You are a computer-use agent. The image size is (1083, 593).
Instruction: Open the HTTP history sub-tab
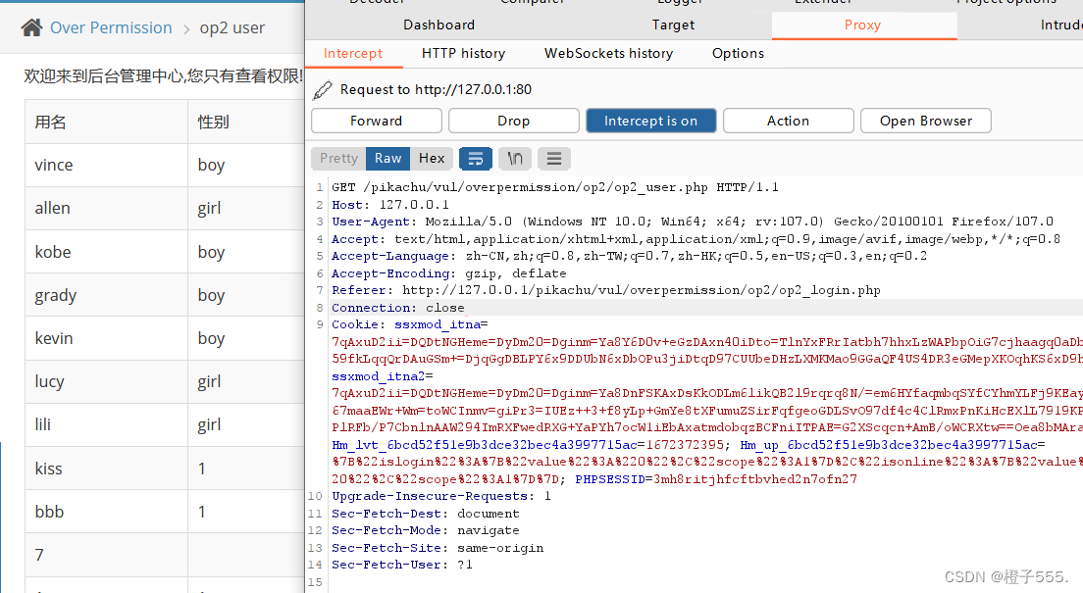tap(463, 53)
